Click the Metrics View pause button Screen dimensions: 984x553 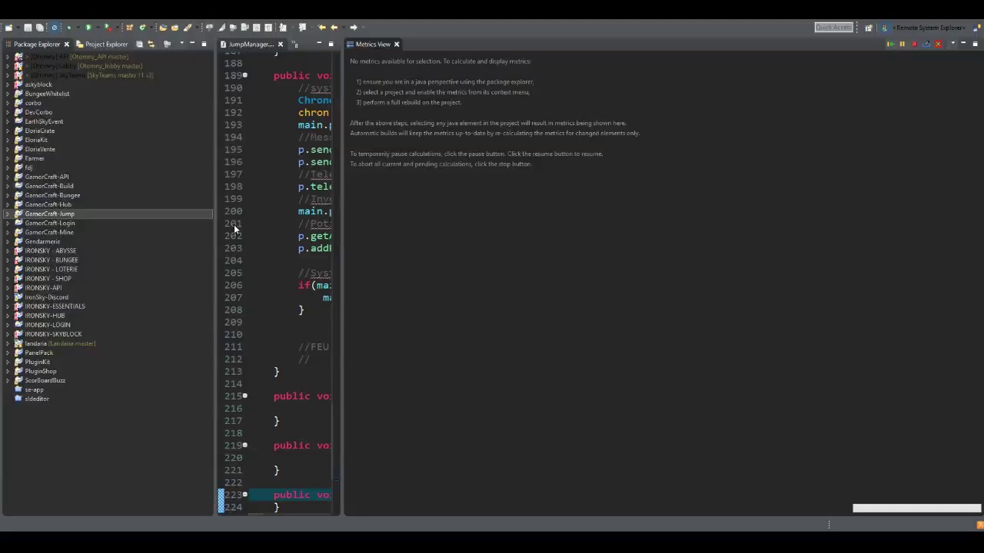(x=903, y=44)
